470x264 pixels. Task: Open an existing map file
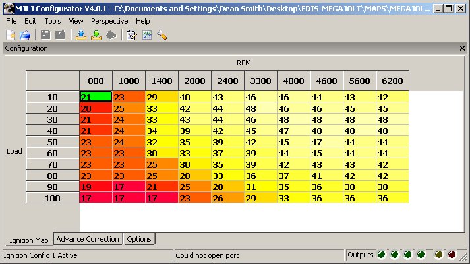[x=25, y=35]
